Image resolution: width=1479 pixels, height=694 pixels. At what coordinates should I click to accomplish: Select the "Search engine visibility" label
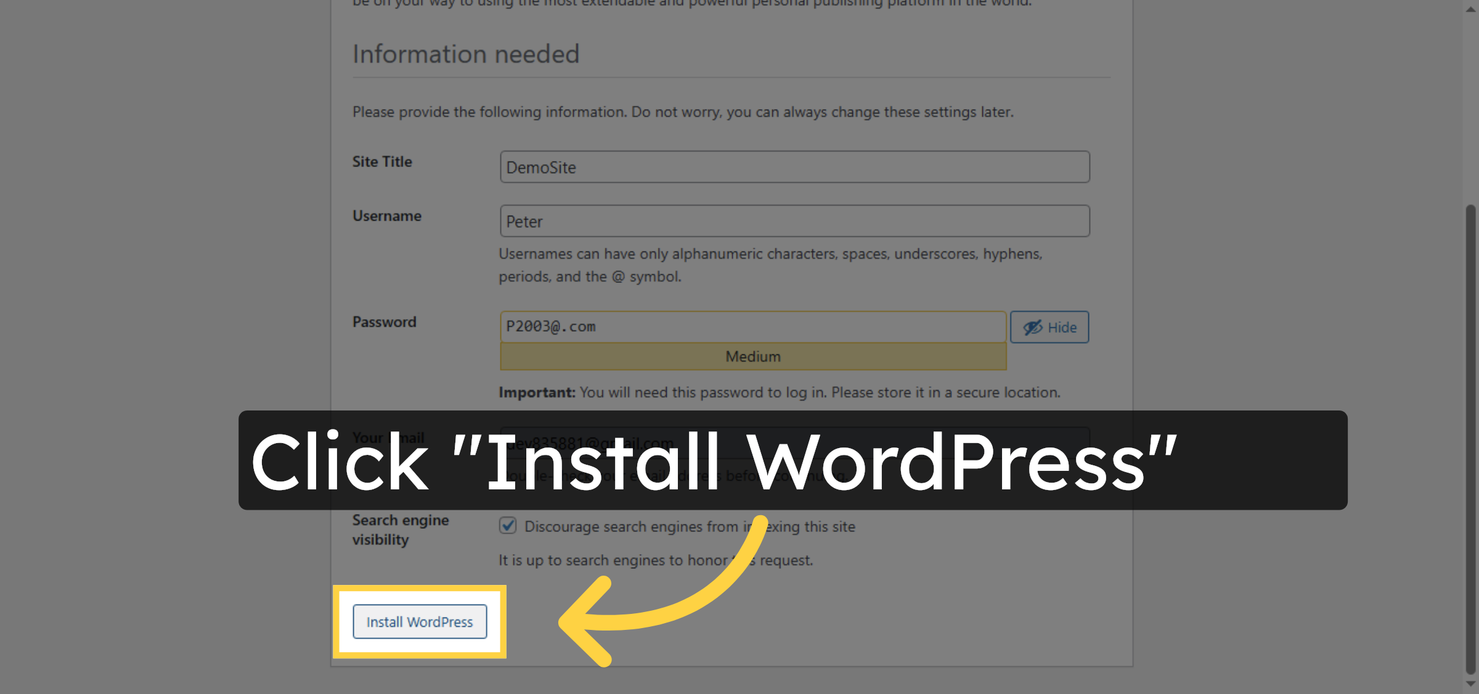(x=400, y=529)
